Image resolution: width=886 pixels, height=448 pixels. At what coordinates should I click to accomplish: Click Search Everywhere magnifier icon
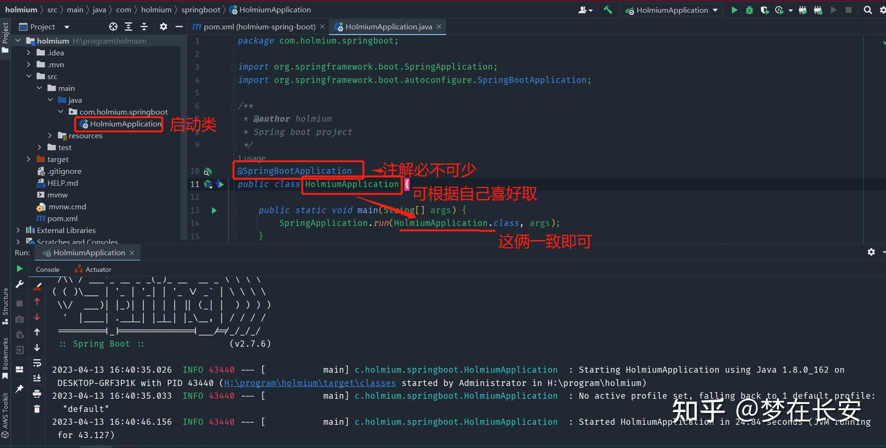coord(867,9)
